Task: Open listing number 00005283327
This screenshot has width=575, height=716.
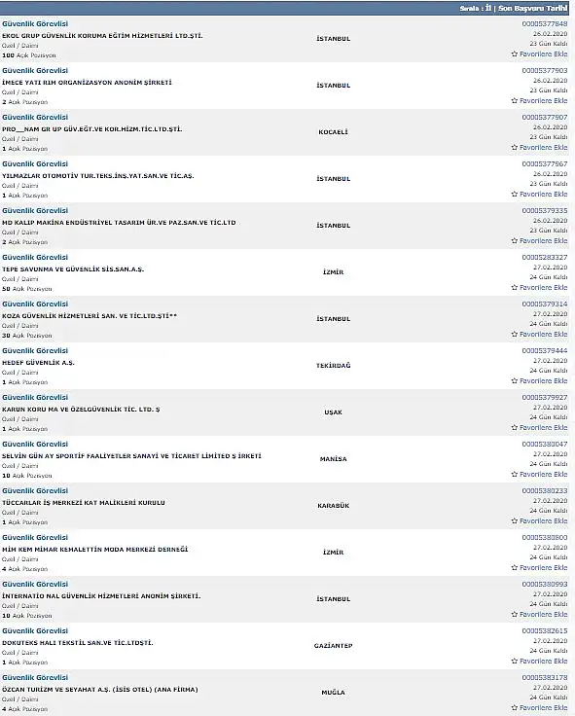Action: [x=545, y=257]
